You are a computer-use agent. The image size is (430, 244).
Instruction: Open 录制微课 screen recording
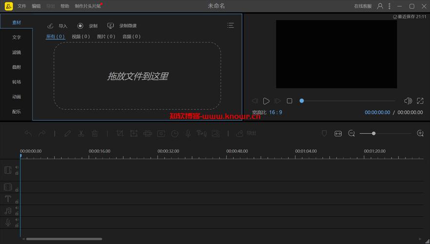point(111,26)
